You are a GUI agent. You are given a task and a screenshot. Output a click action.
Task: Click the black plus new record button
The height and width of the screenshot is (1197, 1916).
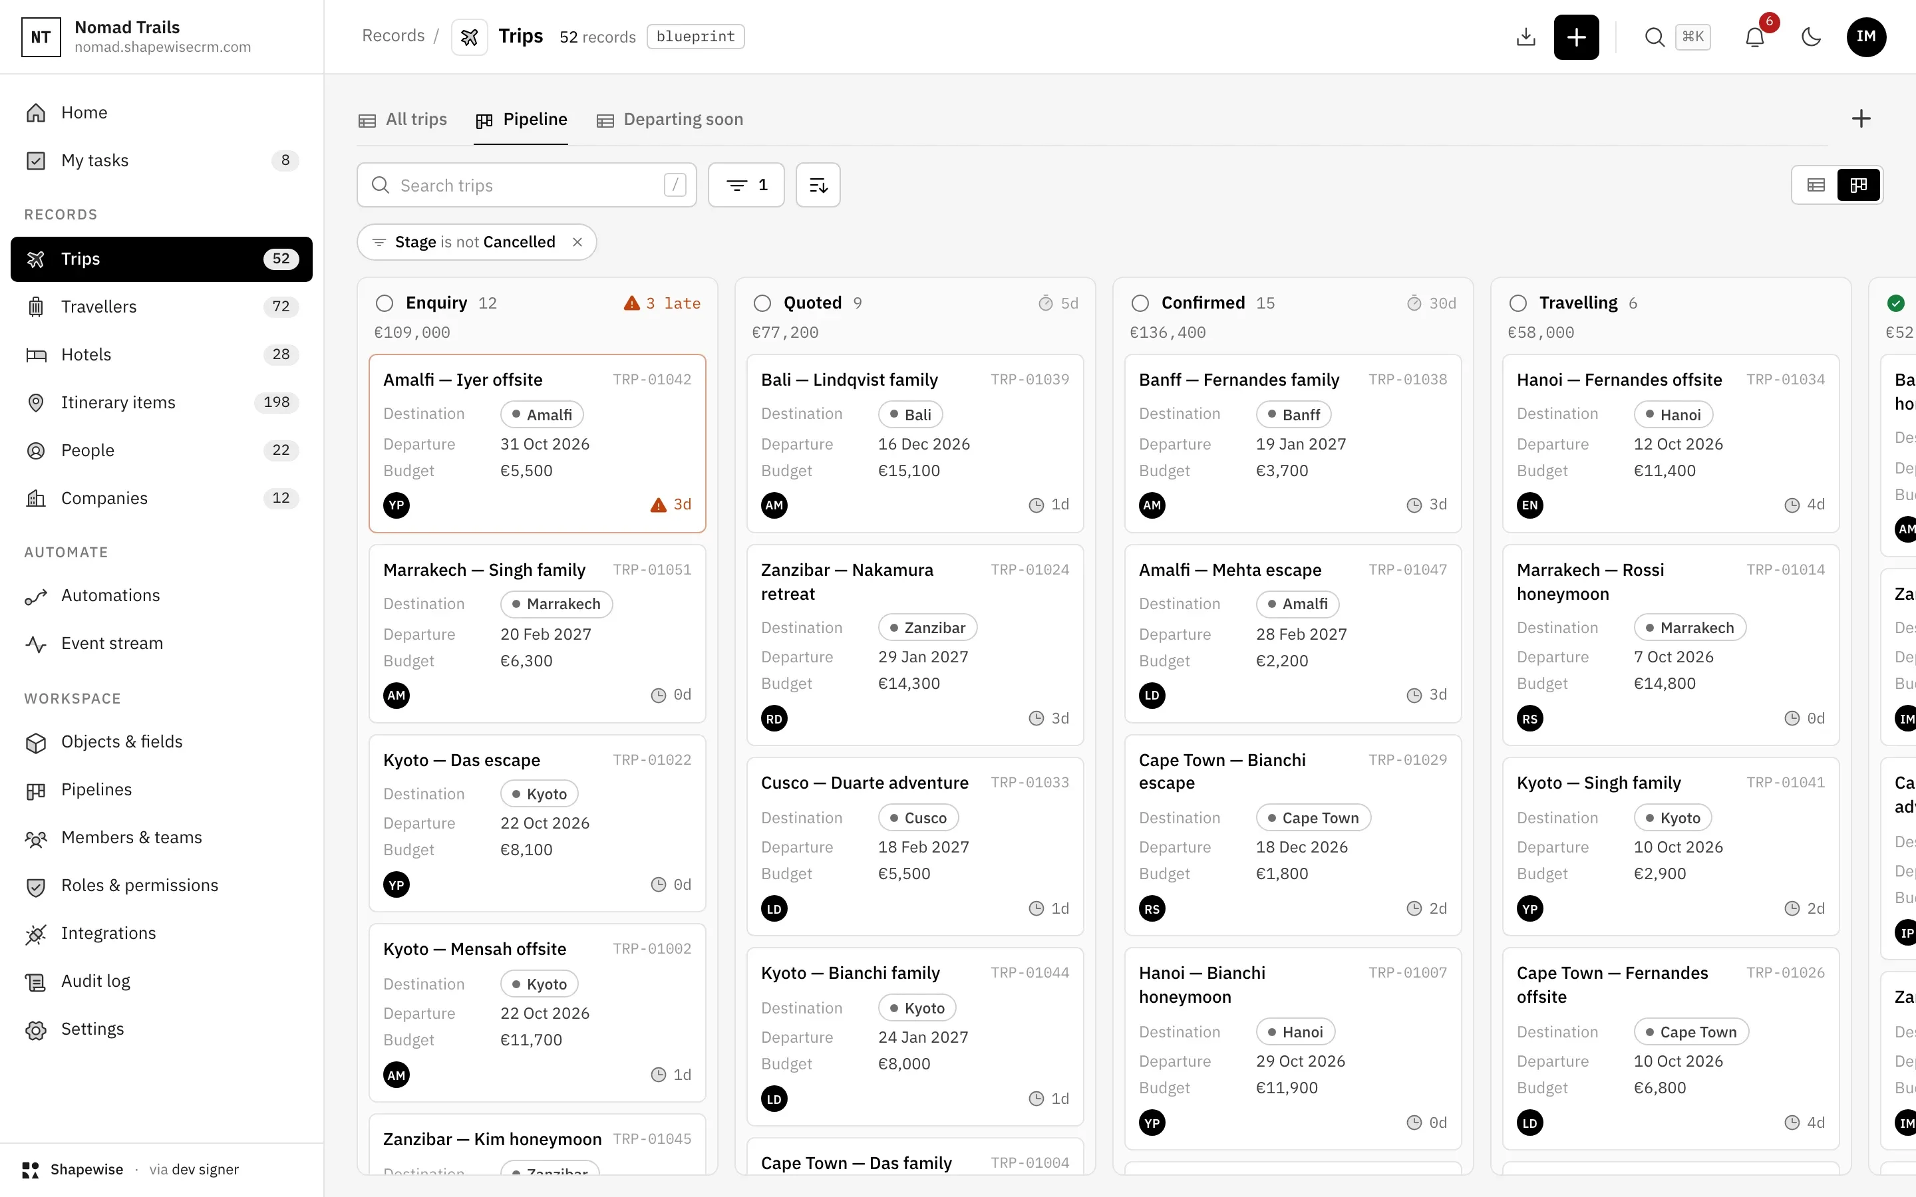click(x=1575, y=37)
